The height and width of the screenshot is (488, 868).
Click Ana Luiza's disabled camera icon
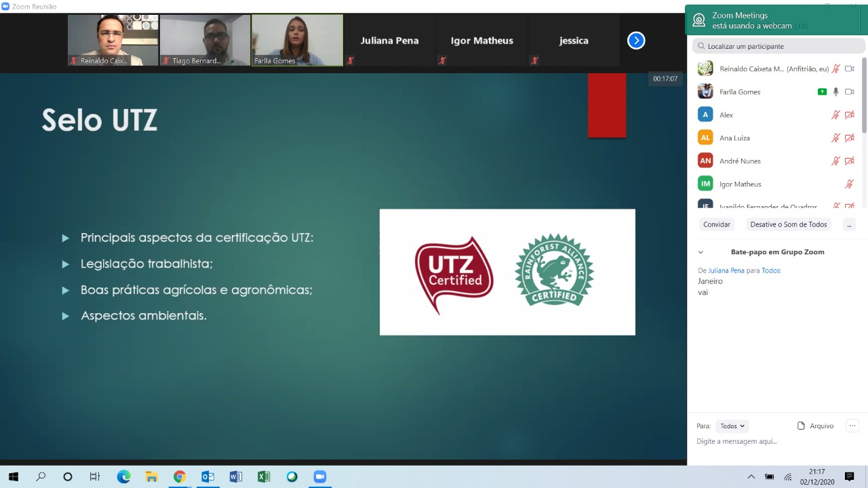click(x=849, y=138)
